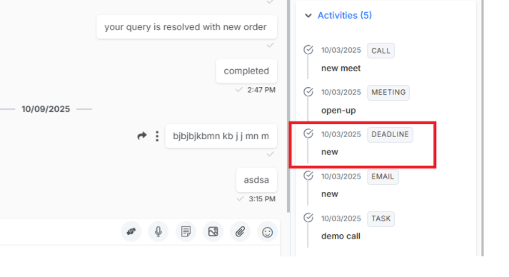509x277 pixels.
Task: Click the Activities (5) heading
Action: point(344,15)
